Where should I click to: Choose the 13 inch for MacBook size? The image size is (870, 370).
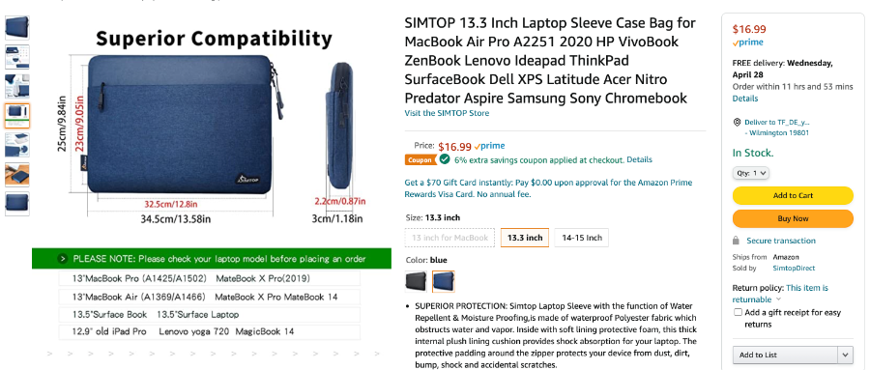point(449,238)
